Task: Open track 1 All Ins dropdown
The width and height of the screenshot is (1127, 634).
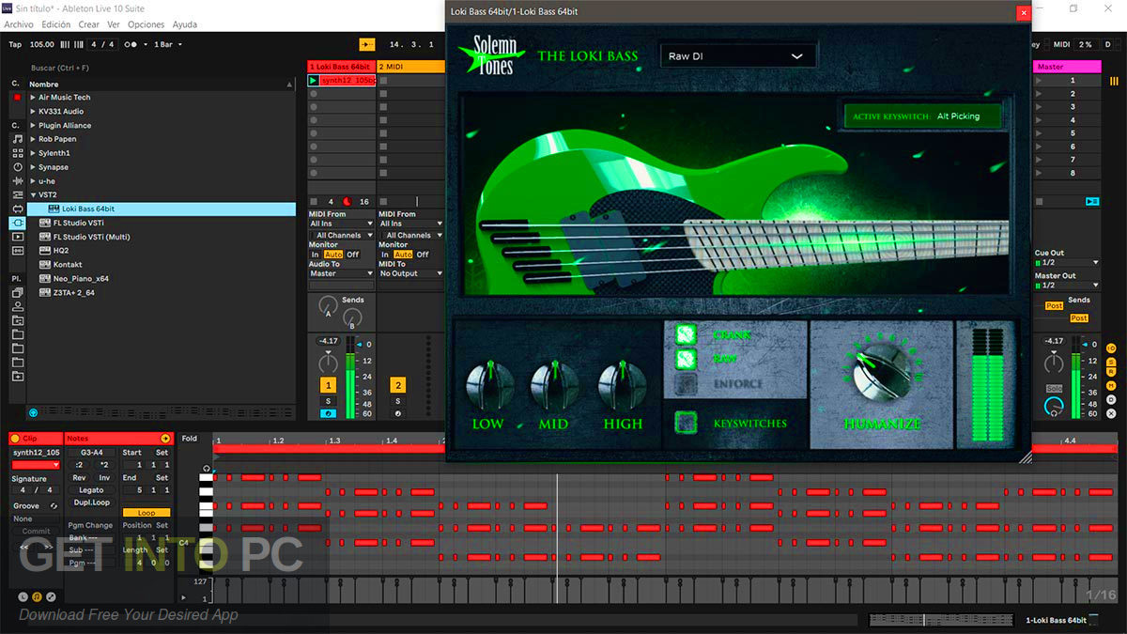Action: click(x=341, y=224)
